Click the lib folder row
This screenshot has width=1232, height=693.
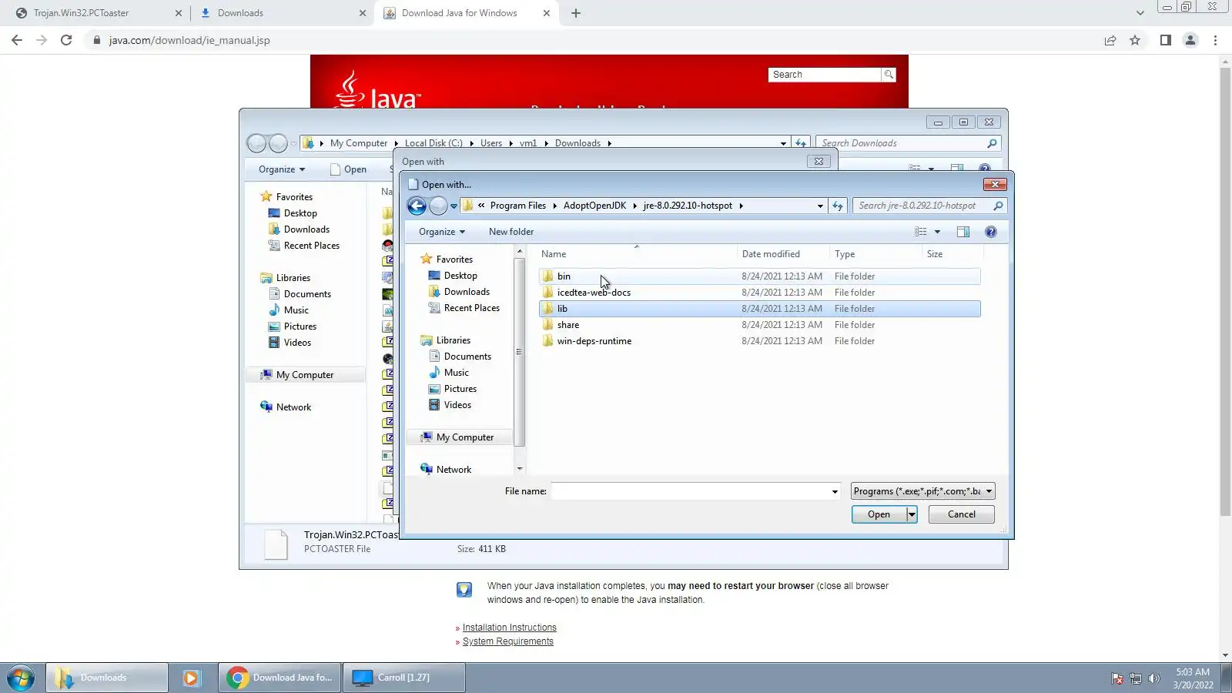(x=760, y=309)
